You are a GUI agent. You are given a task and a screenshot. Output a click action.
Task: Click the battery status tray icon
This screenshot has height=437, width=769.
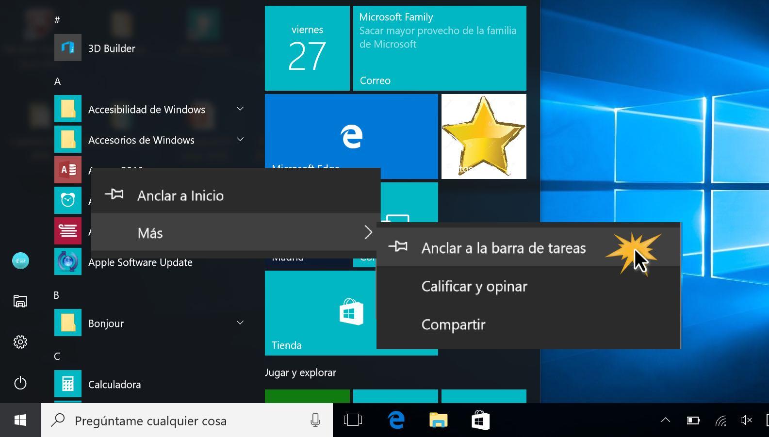(x=693, y=421)
